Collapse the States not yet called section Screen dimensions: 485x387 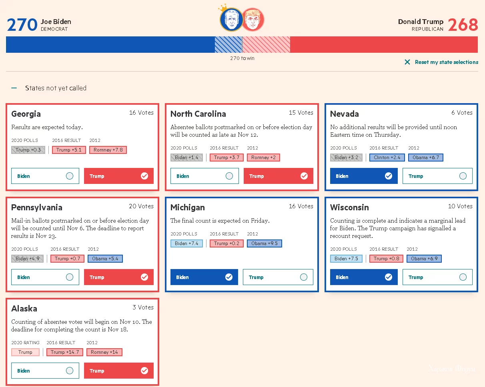14,88
